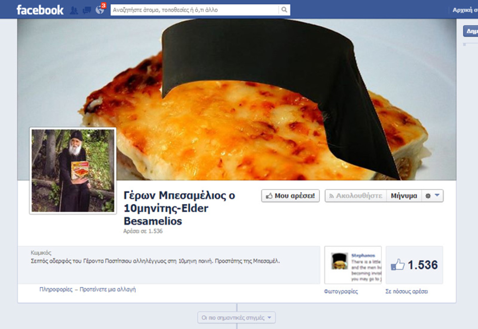478x329 pixels.
Task: Toggle the Ακολουθήστε follow button
Action: pyautogui.click(x=356, y=196)
